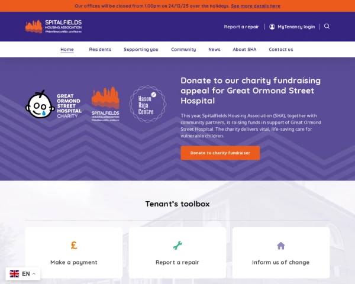355x284 pixels.
Task: Click the offices closed announcement text
Action: click(x=152, y=6)
